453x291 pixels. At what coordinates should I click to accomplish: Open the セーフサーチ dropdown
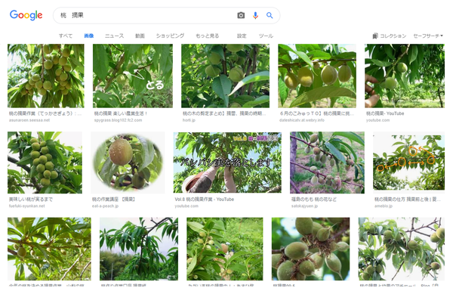(428, 36)
